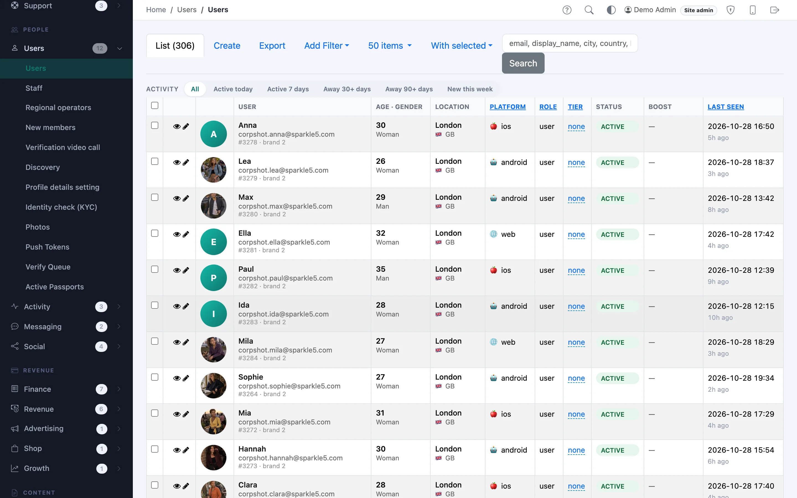
Task: Click the user search input field
Action: [x=570, y=43]
